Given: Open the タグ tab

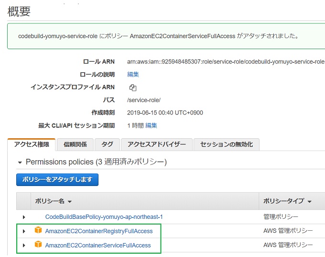Looking at the screenshot, I should click(x=107, y=144).
